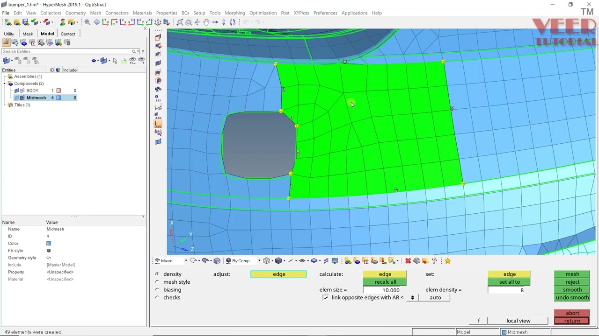Open the Geometry menu

point(75,13)
